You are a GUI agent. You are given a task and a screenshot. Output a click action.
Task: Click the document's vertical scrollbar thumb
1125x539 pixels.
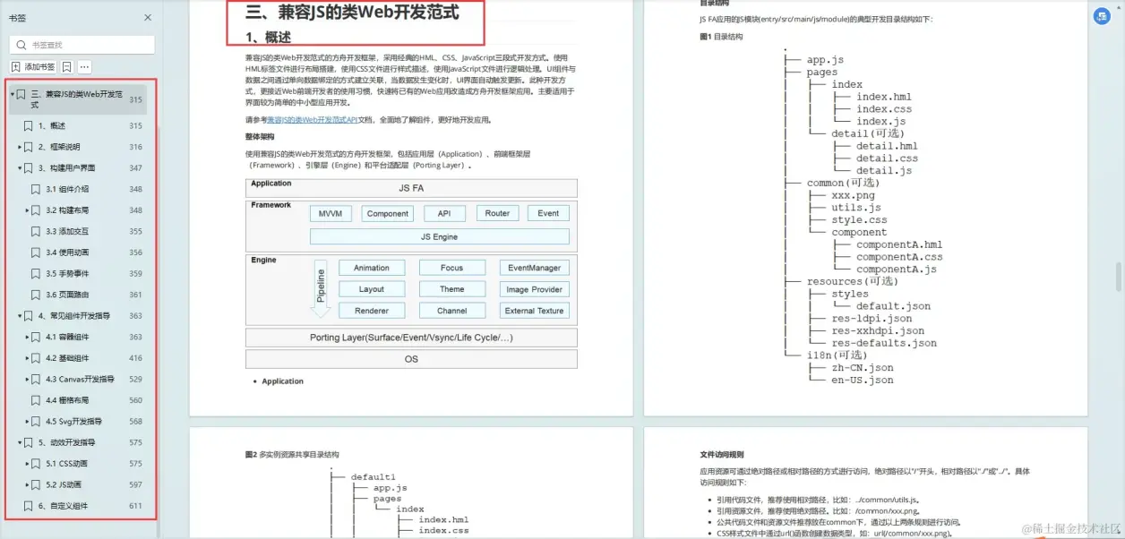coord(1119,276)
